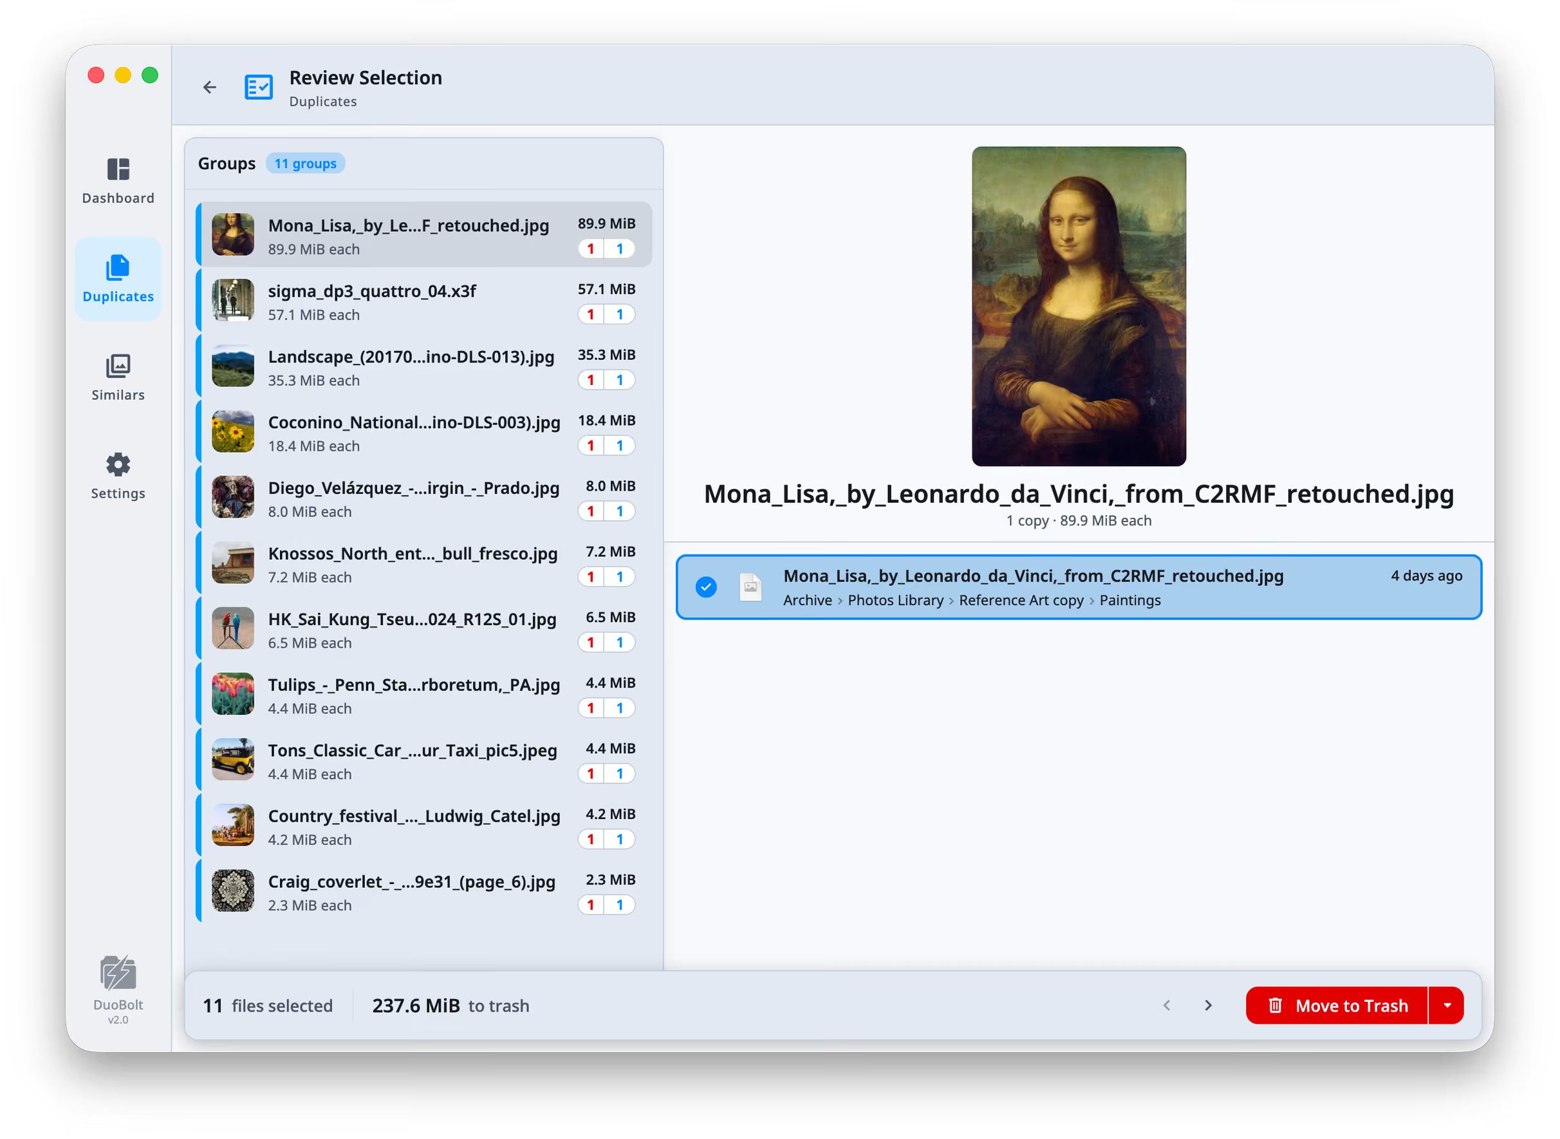1560x1139 pixels.
Task: Click the '18.4 MiB each' subtitle
Action: pos(313,446)
